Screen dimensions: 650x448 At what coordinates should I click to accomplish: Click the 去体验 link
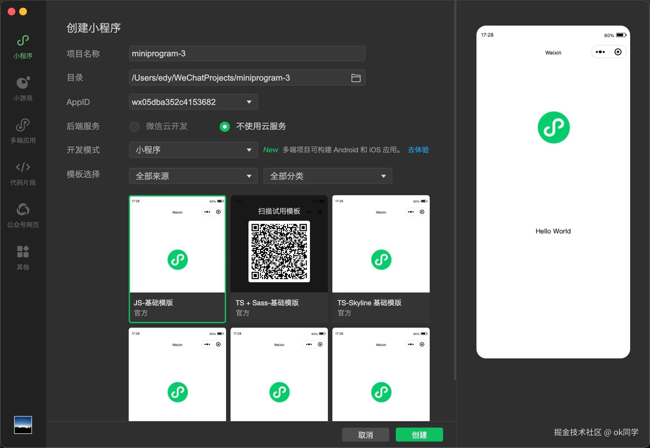pos(418,150)
